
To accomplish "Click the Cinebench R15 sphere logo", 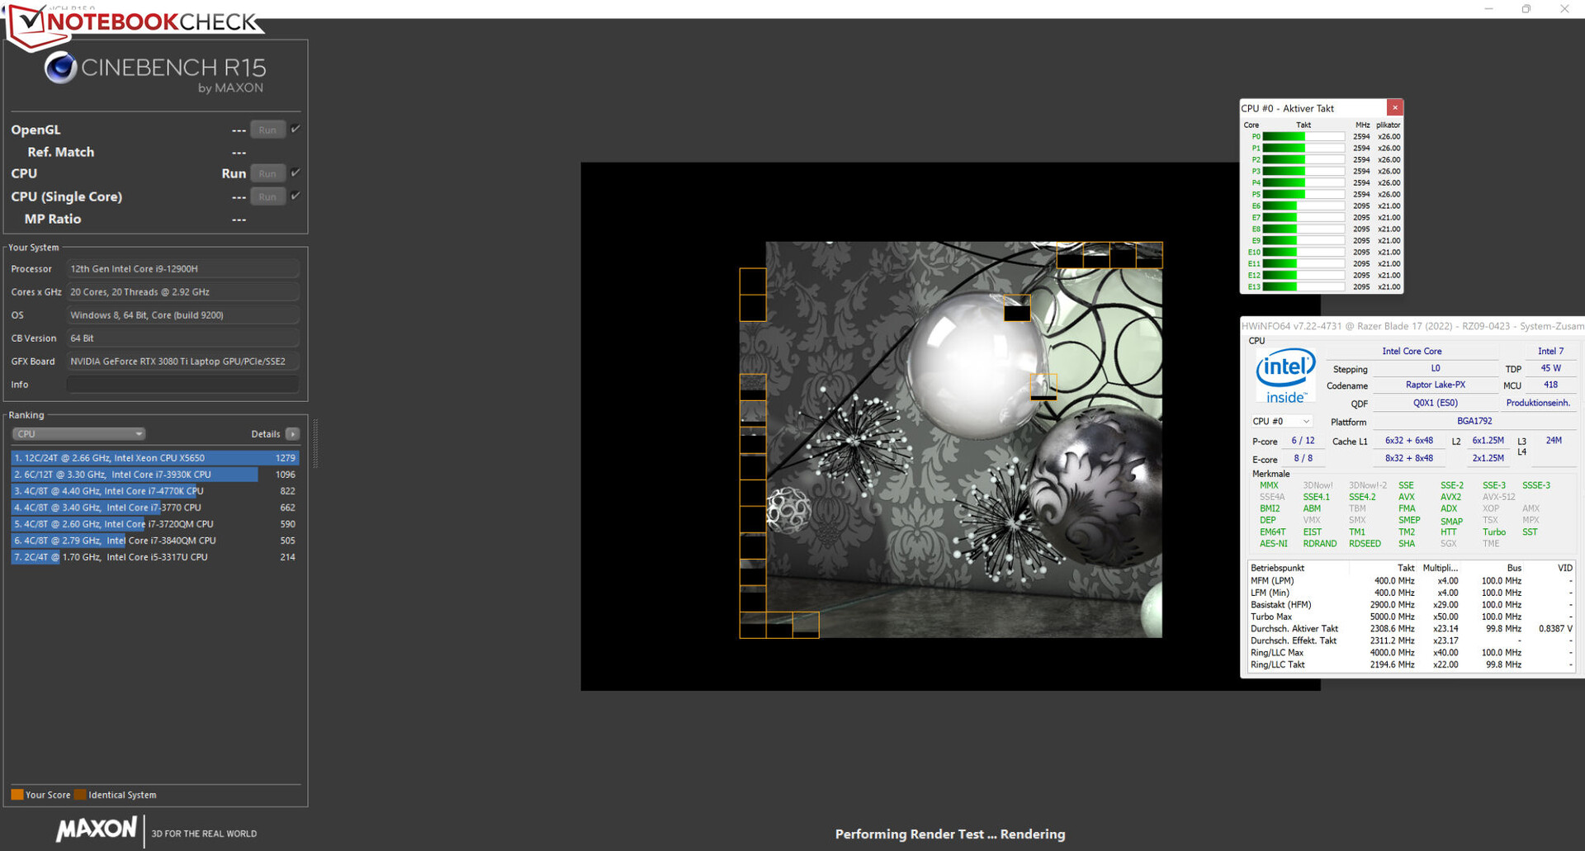I will pos(60,68).
